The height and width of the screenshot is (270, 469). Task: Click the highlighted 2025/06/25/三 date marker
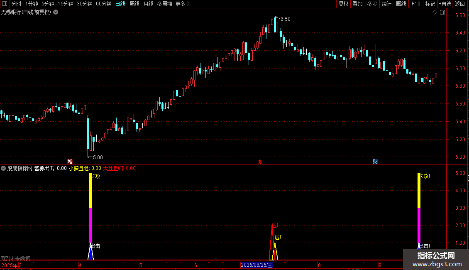(x=256, y=265)
